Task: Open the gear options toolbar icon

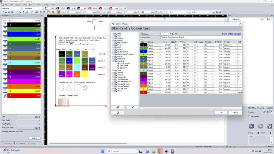Action: 53,12
